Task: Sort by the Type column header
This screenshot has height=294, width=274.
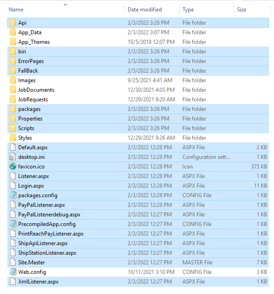Action: click(188, 10)
